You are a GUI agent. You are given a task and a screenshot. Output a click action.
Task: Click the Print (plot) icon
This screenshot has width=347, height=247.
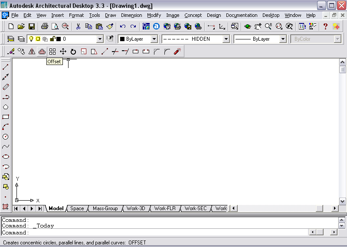(45, 26)
